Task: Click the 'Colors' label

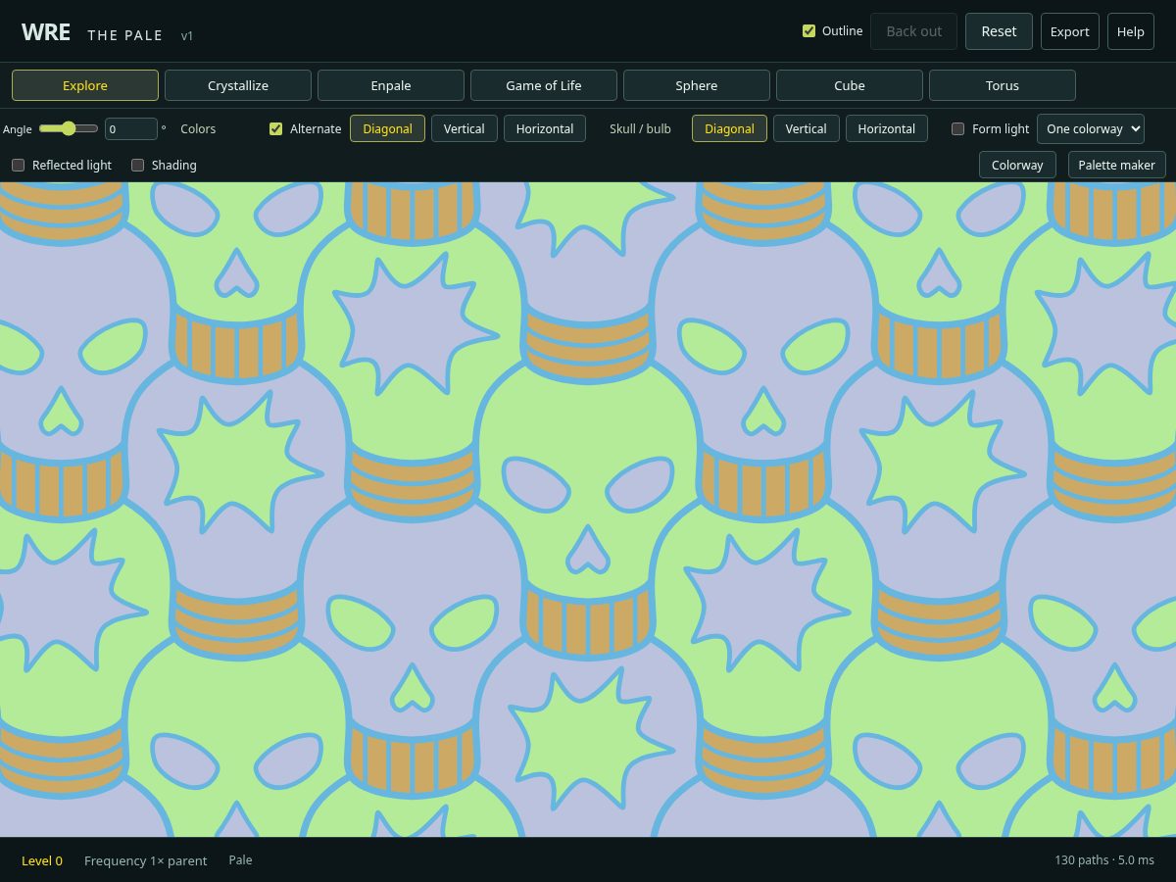Action: pyautogui.click(x=198, y=128)
